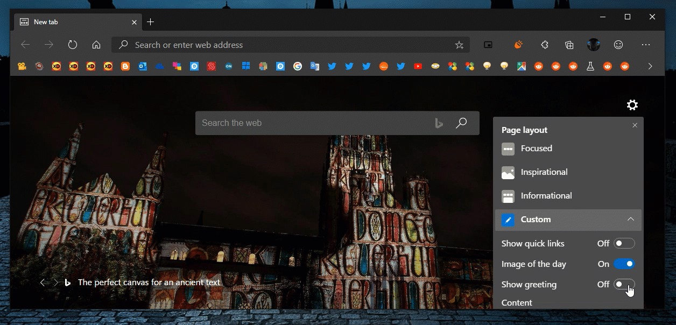Open the new tab page settings gear
Screen dimensions: 676x325
pos(632,104)
